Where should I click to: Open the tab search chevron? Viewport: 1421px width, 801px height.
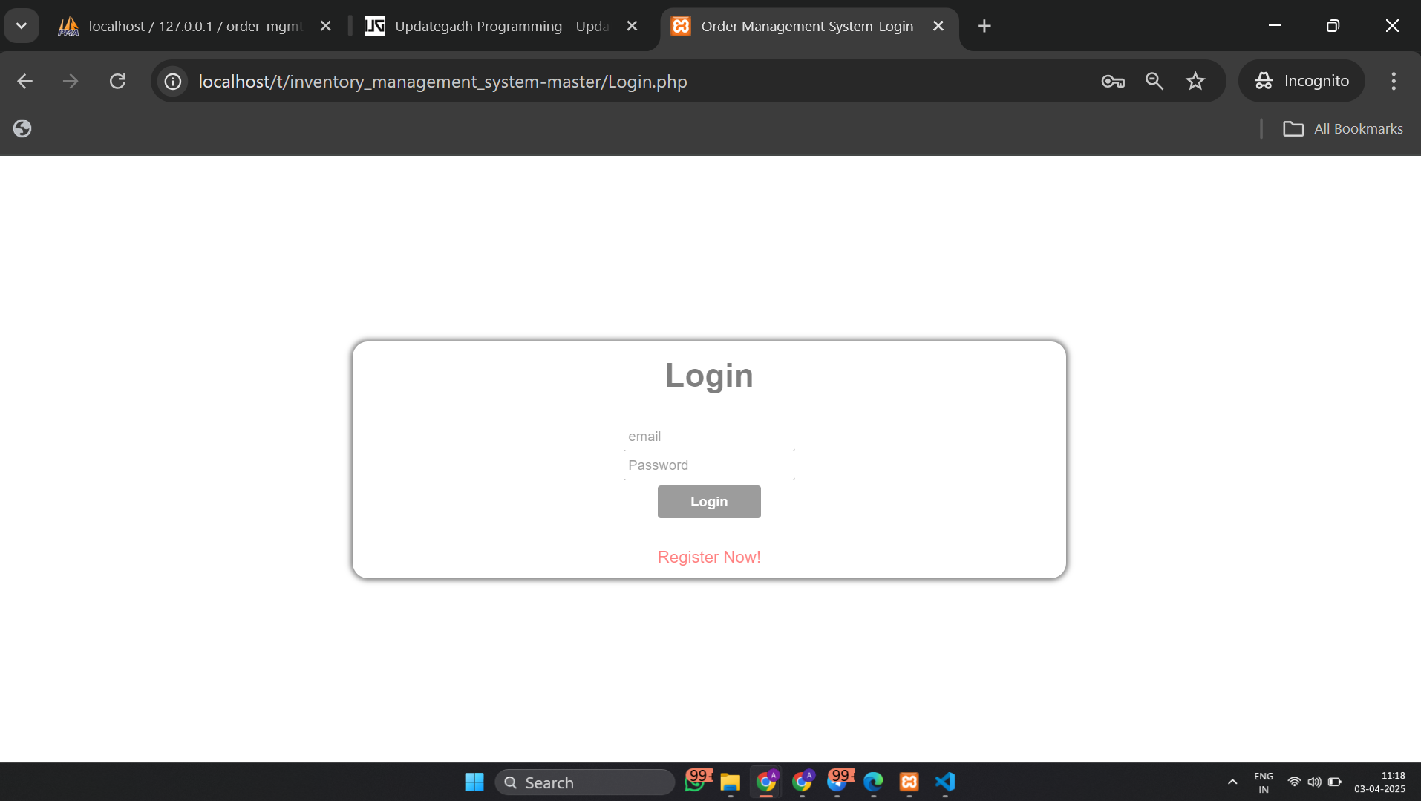(x=22, y=24)
